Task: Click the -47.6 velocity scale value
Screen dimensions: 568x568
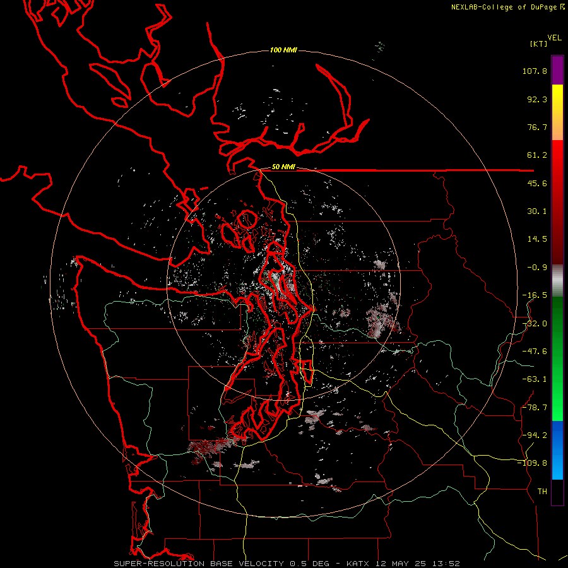Action: [535, 352]
